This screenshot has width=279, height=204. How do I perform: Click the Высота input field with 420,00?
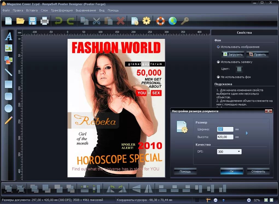pos(225,137)
